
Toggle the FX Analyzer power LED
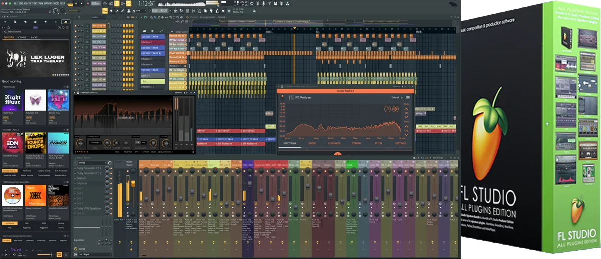pyautogui.click(x=283, y=96)
